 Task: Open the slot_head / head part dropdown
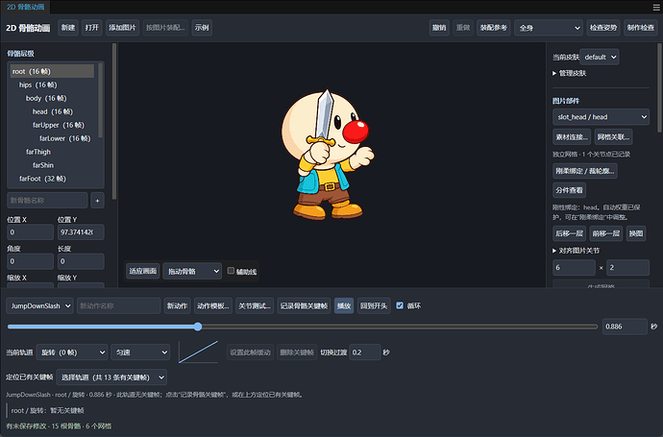[601, 117]
